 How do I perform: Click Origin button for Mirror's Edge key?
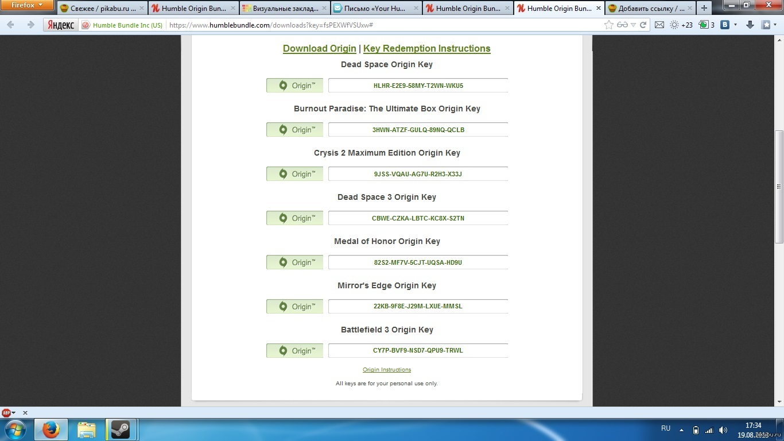[294, 307]
